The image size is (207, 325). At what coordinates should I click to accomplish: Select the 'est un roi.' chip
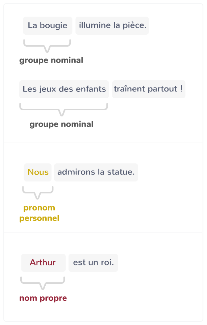click(93, 262)
